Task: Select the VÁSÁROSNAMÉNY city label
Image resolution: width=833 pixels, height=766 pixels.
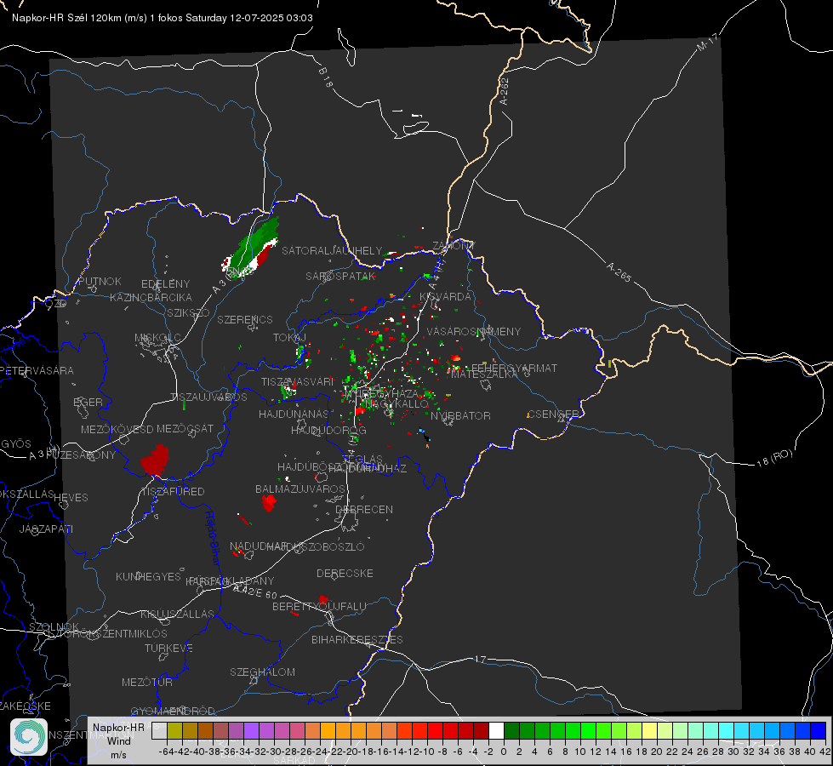Action: coord(474,331)
